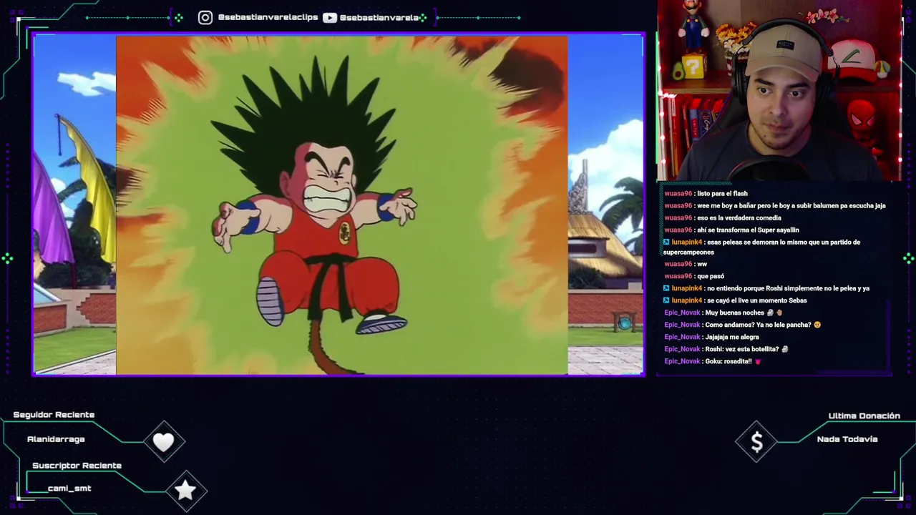This screenshot has height=515, width=916.
Task: Click the star icon beside cami_smt
Action: click(x=185, y=490)
